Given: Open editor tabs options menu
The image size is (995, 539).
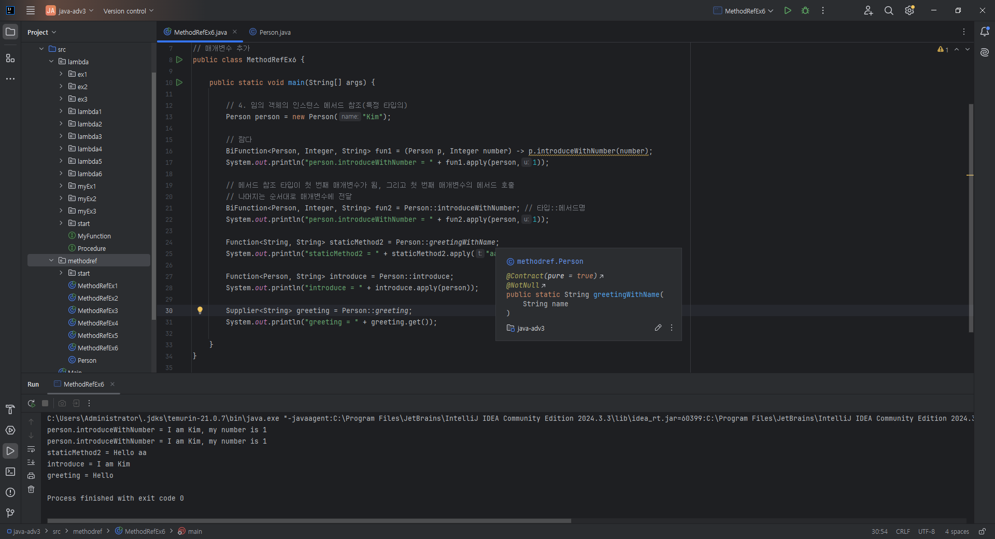Looking at the screenshot, I should [964, 32].
